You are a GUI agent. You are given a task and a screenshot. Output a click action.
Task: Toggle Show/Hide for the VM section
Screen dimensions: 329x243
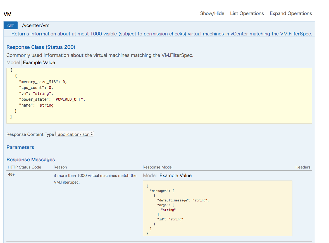[x=212, y=13]
